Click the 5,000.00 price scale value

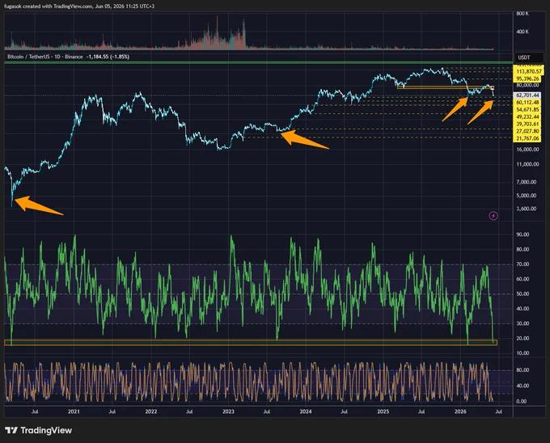[527, 196]
